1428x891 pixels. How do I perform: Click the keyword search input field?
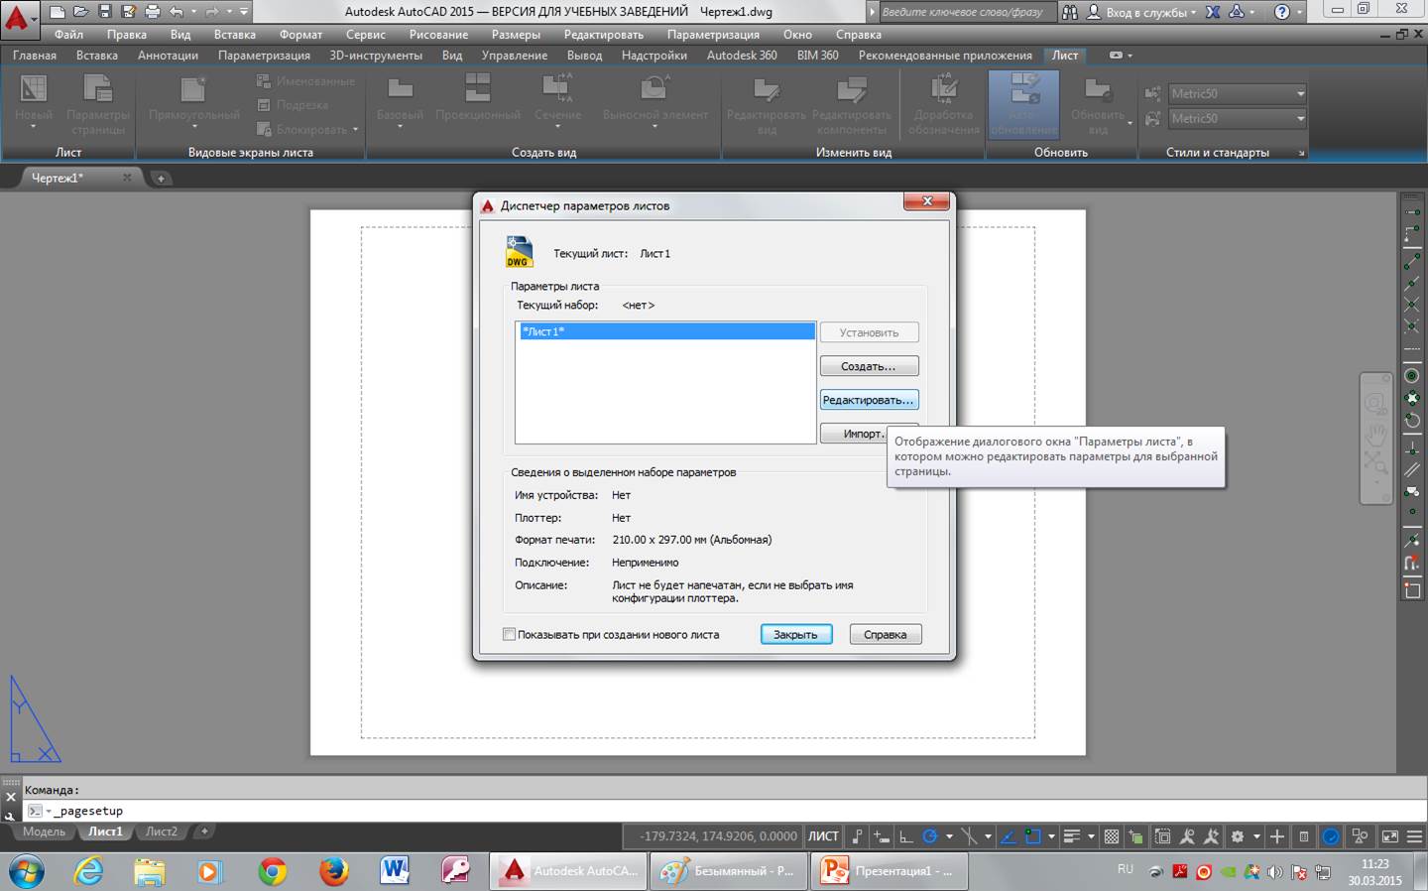966,12
